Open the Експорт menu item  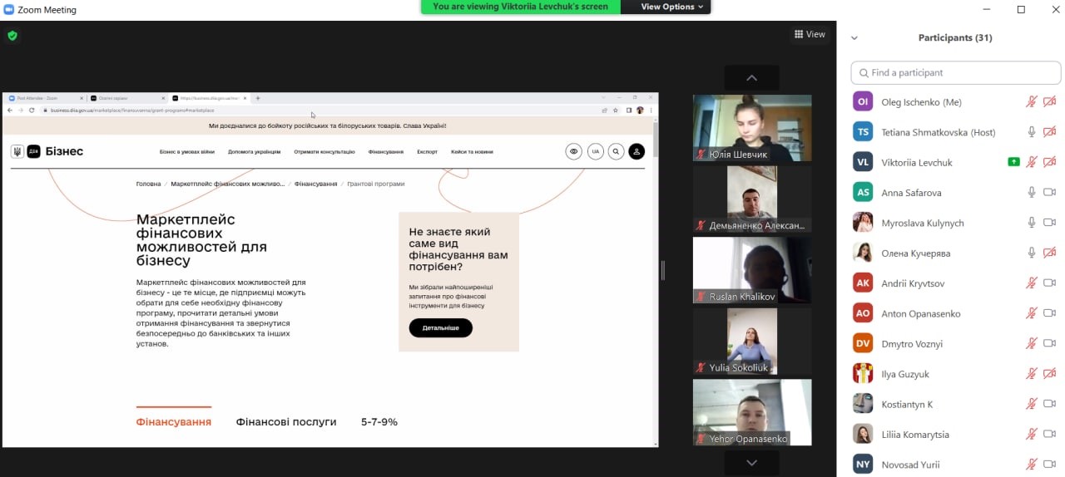click(427, 152)
